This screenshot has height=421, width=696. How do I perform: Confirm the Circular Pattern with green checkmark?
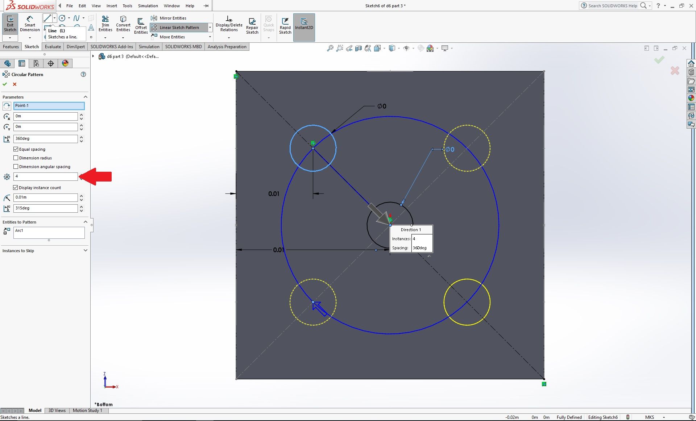[5, 84]
